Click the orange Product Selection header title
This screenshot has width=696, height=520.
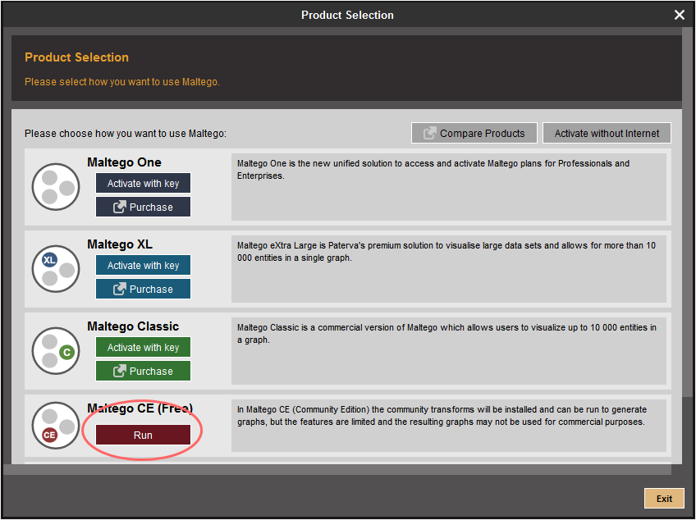(77, 57)
